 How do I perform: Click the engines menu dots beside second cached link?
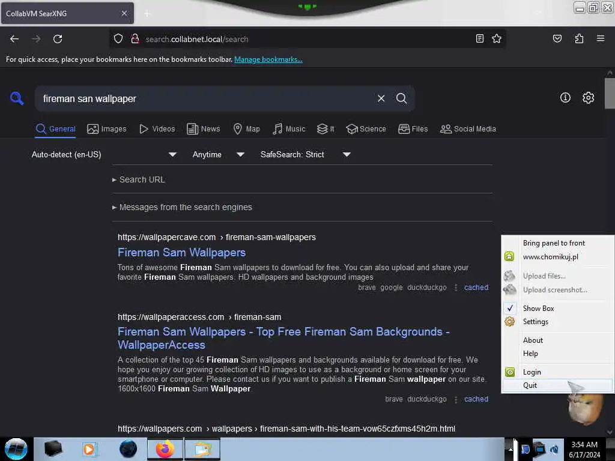pos(455,399)
